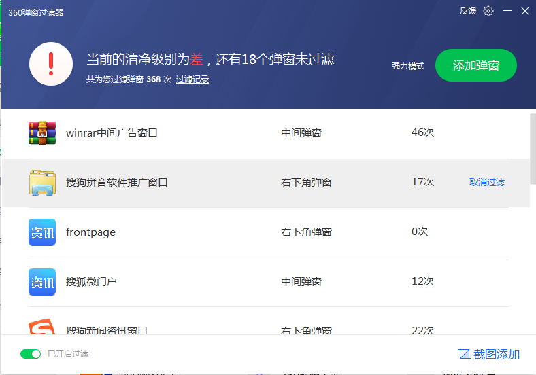The image size is (536, 375).
Task: Click the vertical scrollbar thumb of list
Action: pyautogui.click(x=533, y=149)
